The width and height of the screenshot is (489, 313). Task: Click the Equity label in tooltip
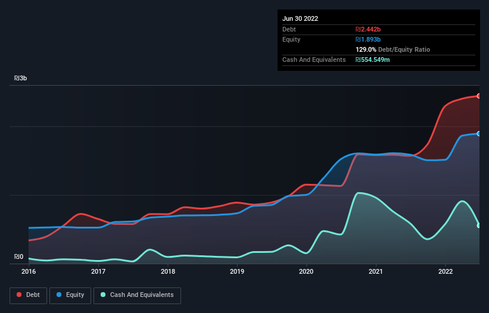pos(291,39)
